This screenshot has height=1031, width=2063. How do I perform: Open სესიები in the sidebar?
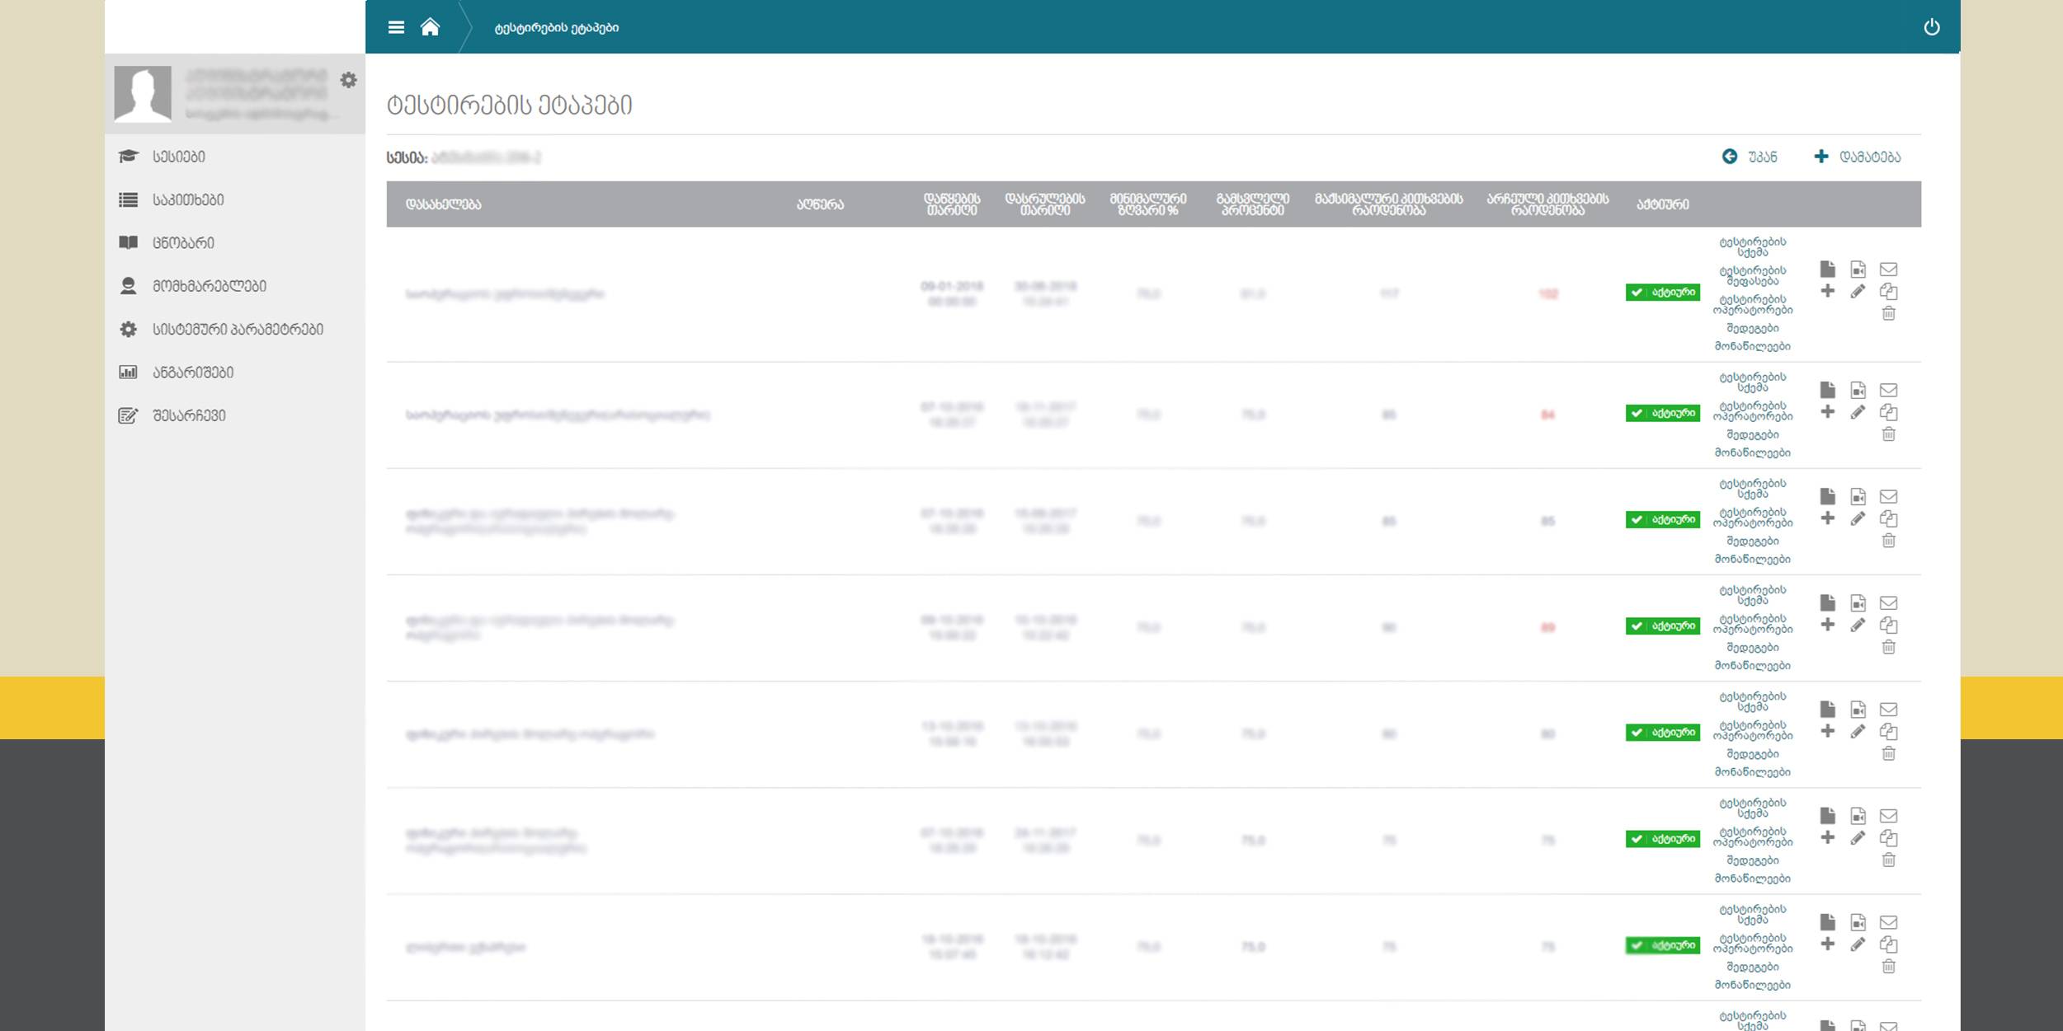click(x=179, y=157)
